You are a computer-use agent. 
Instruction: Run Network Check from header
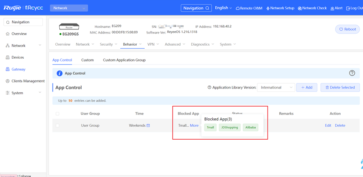coord(312,8)
